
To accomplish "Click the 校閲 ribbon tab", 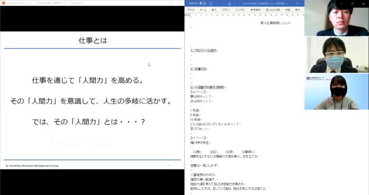I will click(287, 9).
